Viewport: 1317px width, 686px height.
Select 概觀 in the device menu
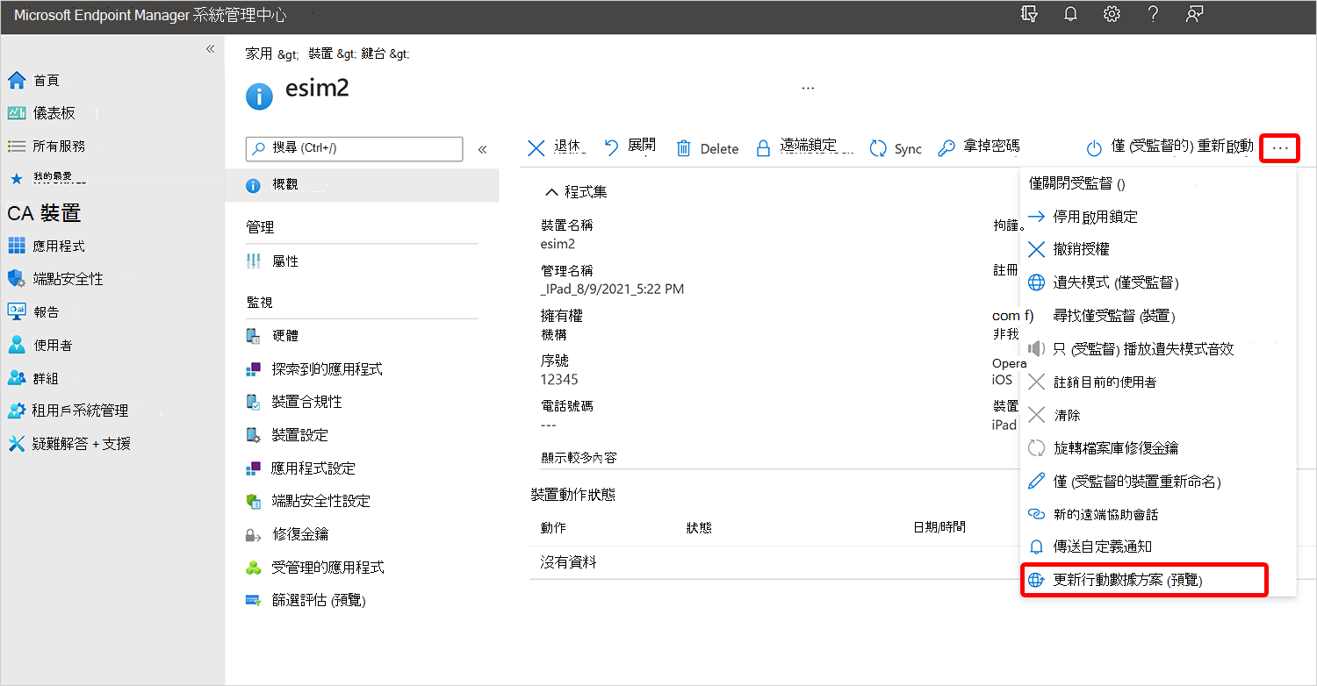pos(362,185)
